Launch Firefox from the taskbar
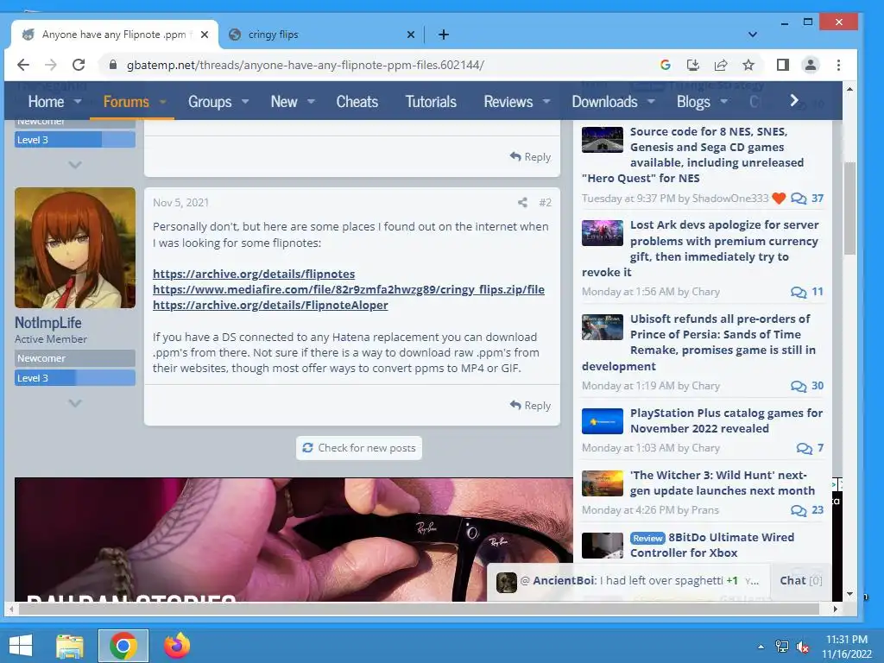Image resolution: width=884 pixels, height=663 pixels. pyautogui.click(x=177, y=646)
